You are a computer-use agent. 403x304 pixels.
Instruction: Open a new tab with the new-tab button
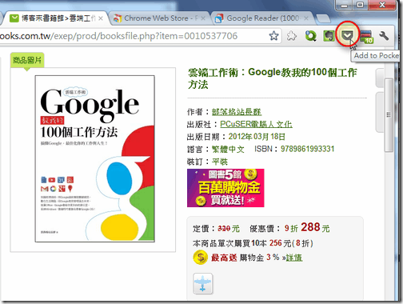point(323,19)
